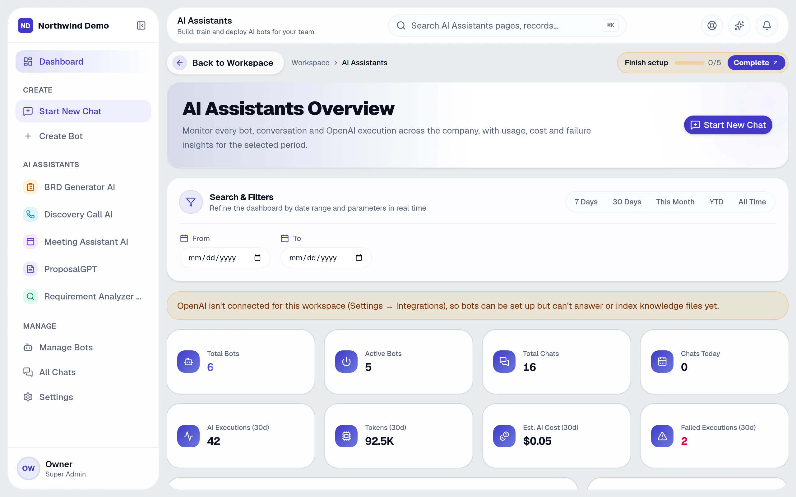Image resolution: width=796 pixels, height=497 pixels.
Task: Open the Owner Super Admin profile
Action: (83, 468)
